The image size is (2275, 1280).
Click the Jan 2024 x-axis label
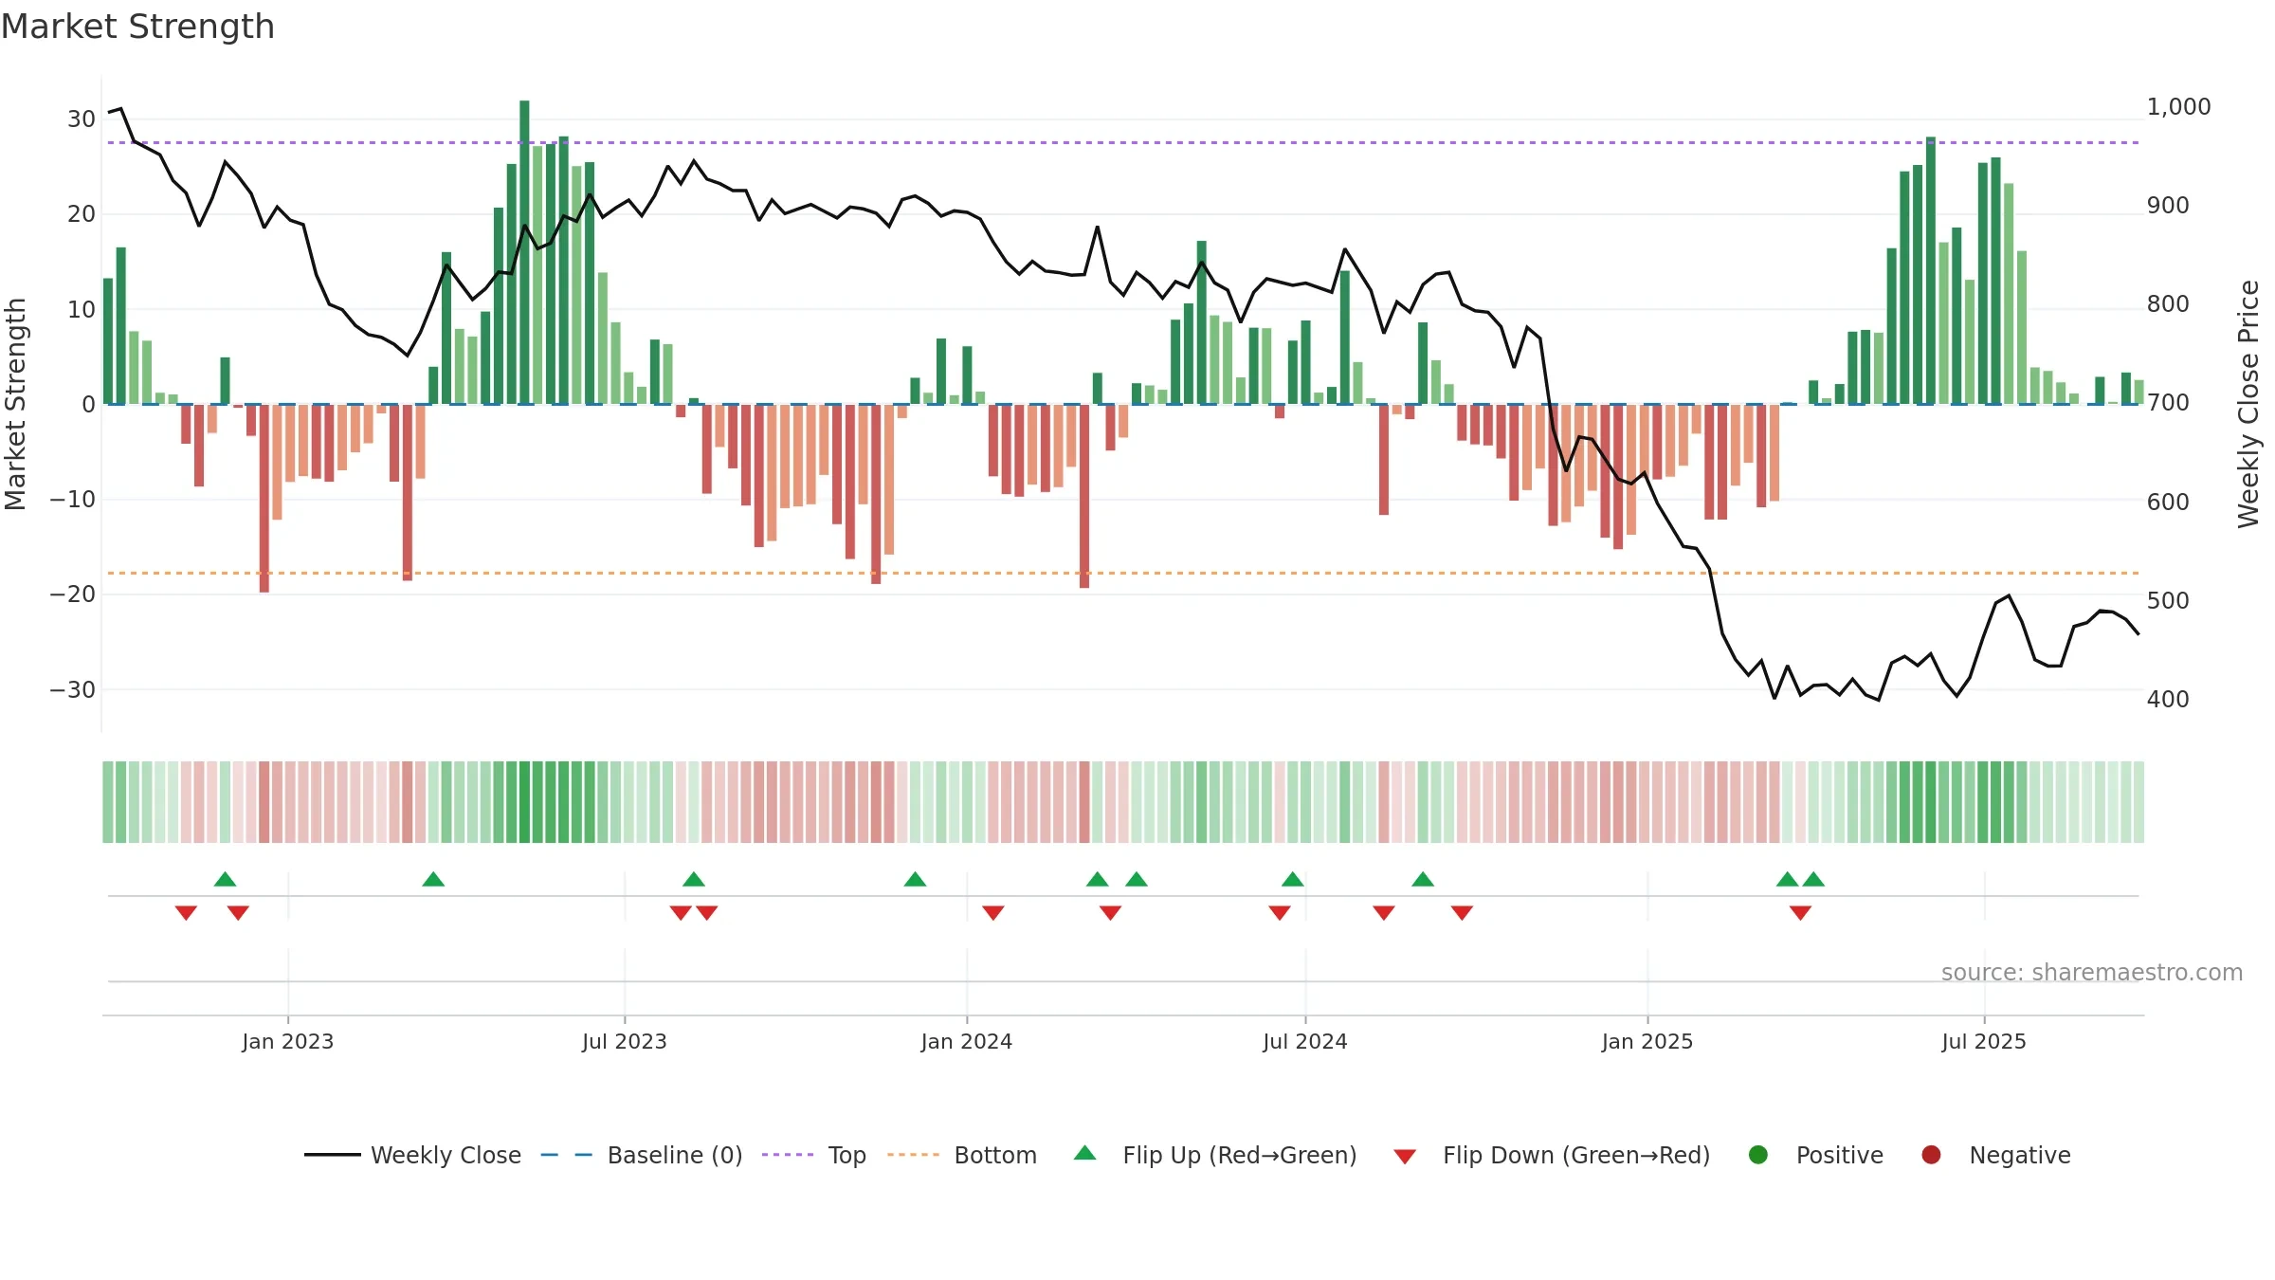tap(967, 1041)
